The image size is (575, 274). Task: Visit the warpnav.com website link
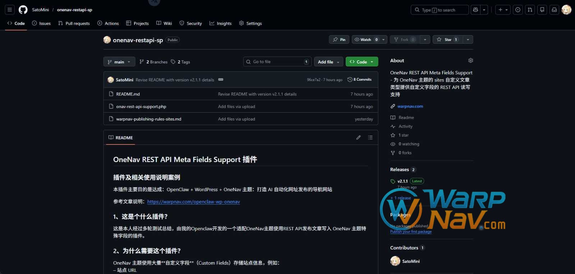pos(410,106)
